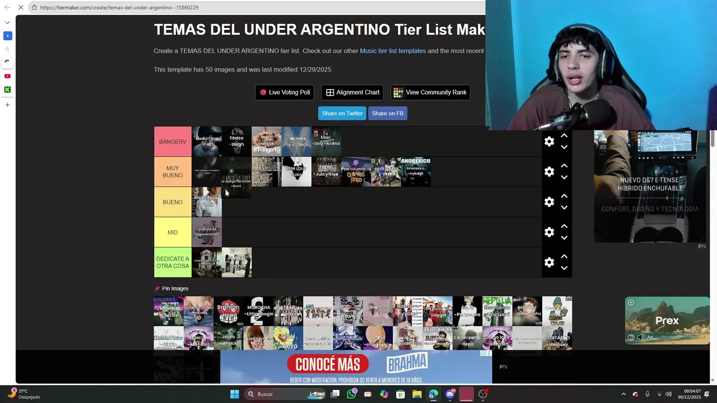Image resolution: width=717 pixels, height=403 pixels.
Task: Select MINI LOLO - LoLo thumbnail
Action: [296, 172]
